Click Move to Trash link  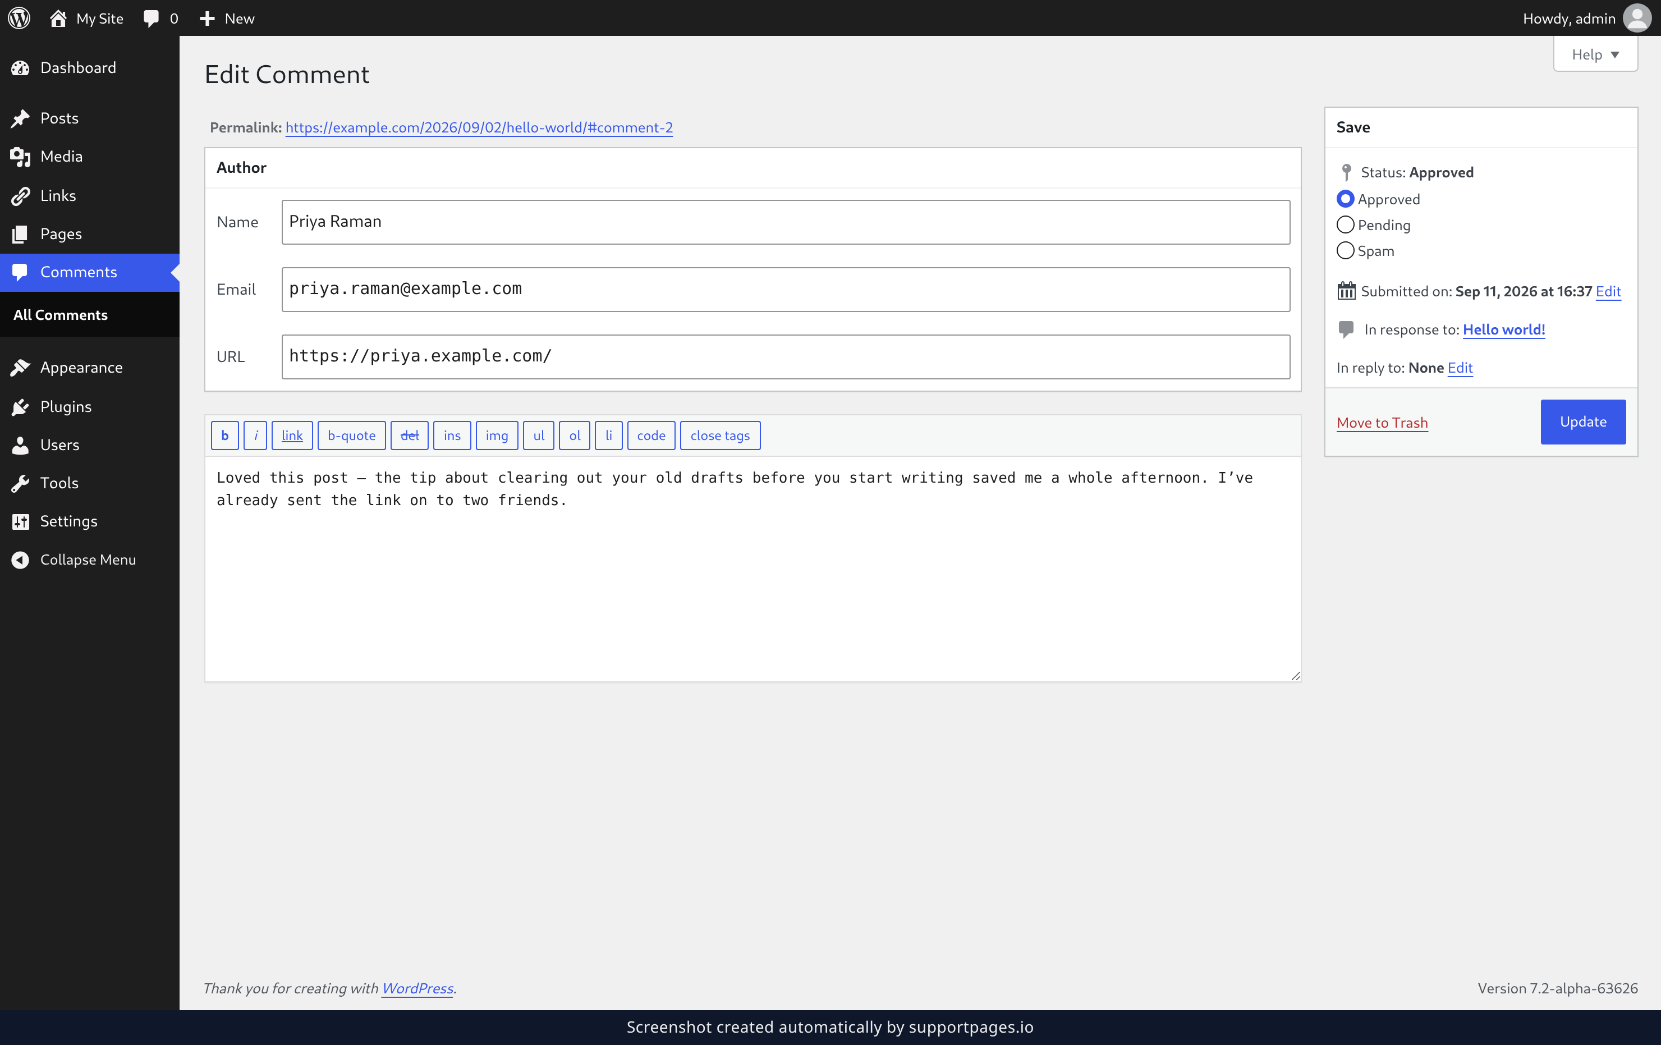tap(1382, 423)
